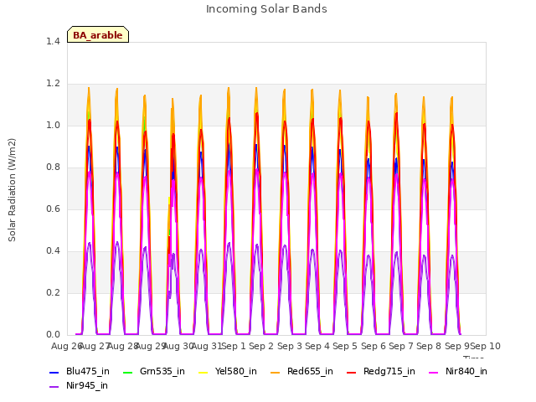Click the Solar Radiation (W/m2) axis label
The width and height of the screenshot is (536, 402).
12,190
